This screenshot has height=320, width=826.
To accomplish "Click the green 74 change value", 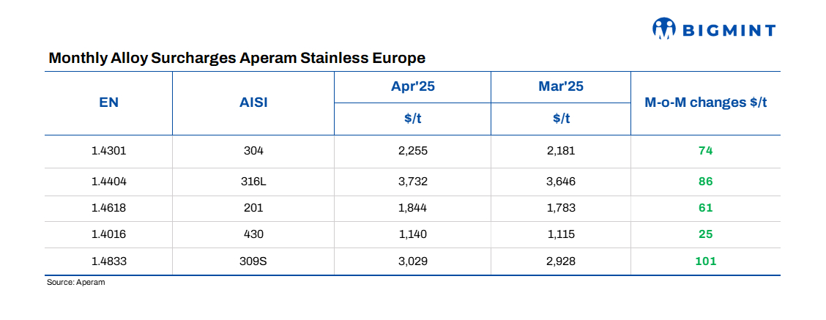I will pos(705,151).
